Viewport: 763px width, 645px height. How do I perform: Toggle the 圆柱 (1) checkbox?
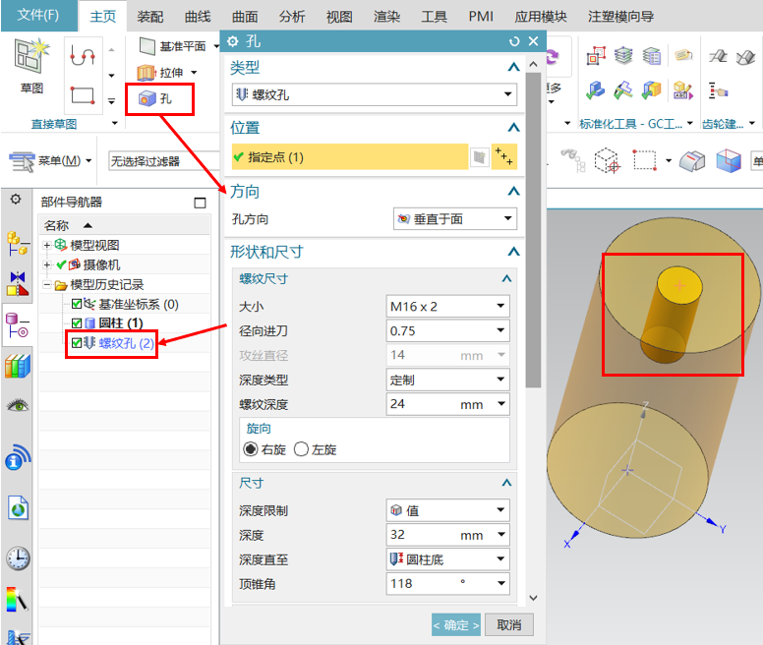click(77, 322)
